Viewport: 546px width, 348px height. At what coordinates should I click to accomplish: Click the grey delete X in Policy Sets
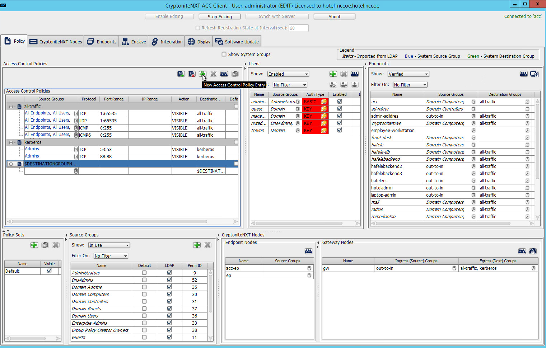pyautogui.click(x=56, y=245)
